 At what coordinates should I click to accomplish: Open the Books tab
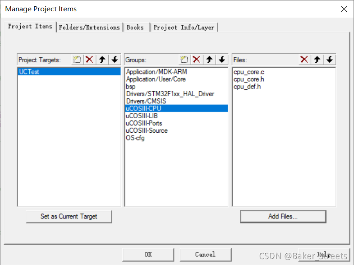136,28
